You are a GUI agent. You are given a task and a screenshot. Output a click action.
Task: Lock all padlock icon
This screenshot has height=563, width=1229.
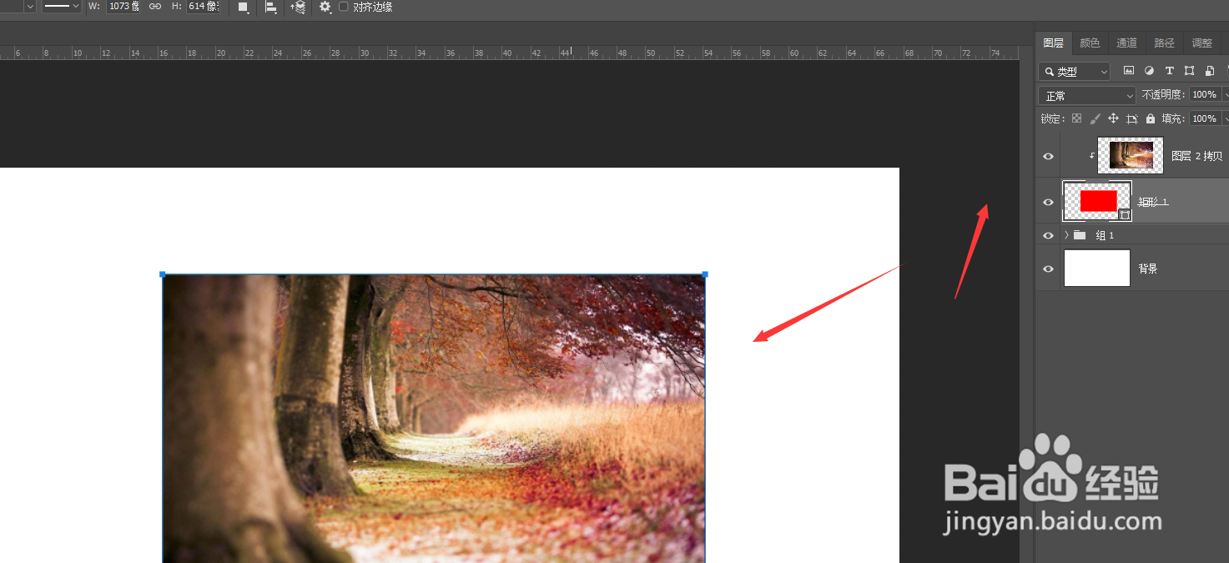[x=1151, y=118]
